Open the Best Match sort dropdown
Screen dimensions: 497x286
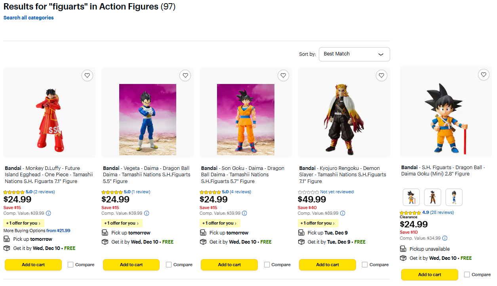click(354, 54)
